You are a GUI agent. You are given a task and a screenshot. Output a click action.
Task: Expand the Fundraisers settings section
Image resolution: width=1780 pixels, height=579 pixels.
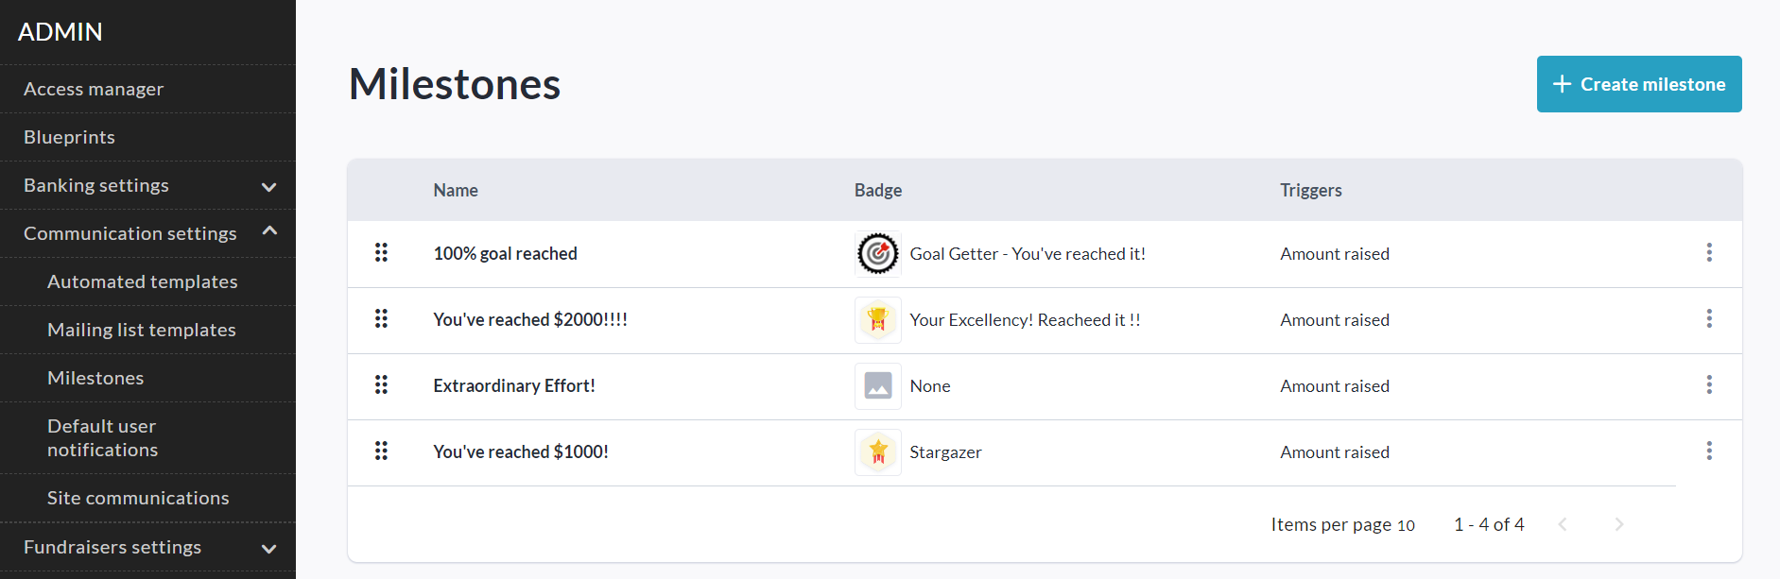pos(268,548)
